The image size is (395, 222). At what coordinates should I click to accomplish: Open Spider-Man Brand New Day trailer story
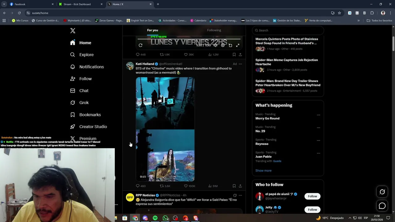(288, 86)
